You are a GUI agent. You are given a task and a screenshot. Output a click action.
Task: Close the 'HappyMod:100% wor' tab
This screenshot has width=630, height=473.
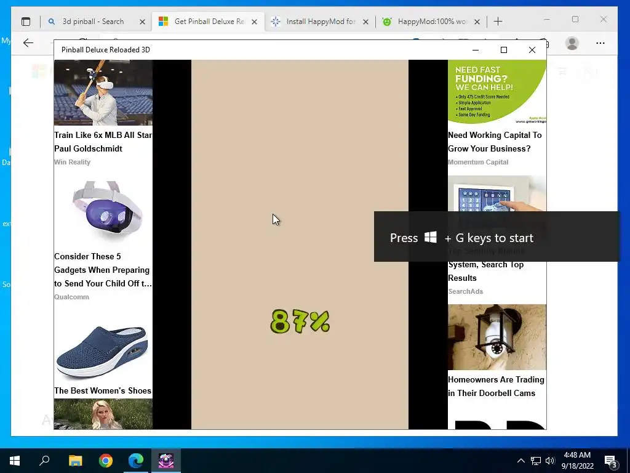(x=477, y=22)
